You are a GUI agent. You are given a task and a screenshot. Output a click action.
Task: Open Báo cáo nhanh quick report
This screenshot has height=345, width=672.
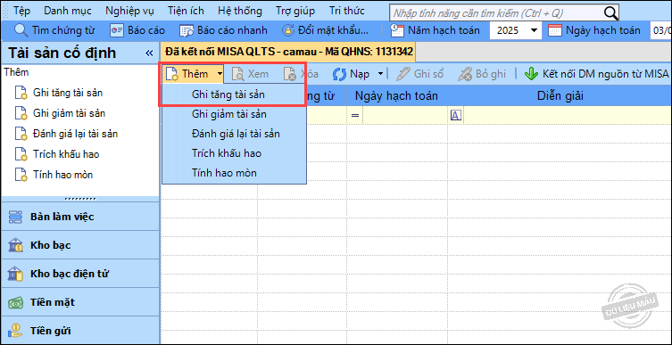[x=187, y=30]
